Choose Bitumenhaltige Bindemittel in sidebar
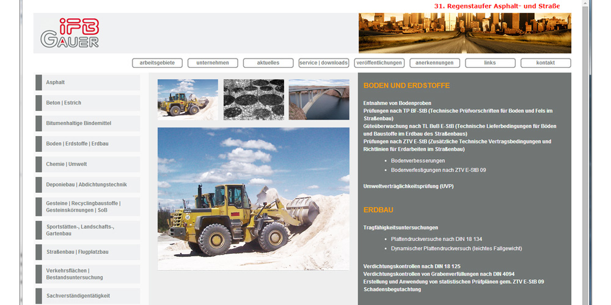This screenshot has height=305, width=611. tap(87, 123)
